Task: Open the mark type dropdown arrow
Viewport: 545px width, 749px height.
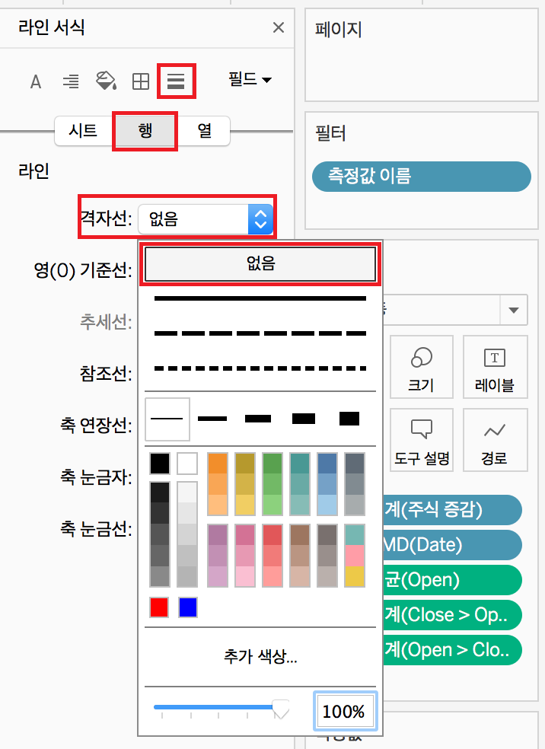Action: coord(514,310)
